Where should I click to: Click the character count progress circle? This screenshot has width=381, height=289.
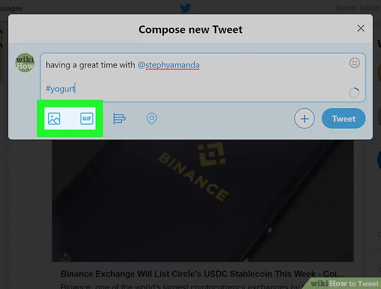354,93
